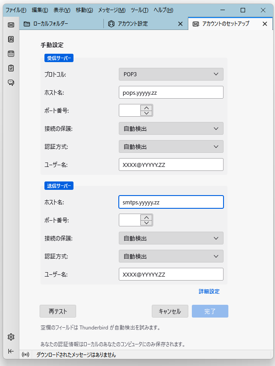Open the 詳細設定 link
This screenshot has width=275, height=366.
click(209, 291)
